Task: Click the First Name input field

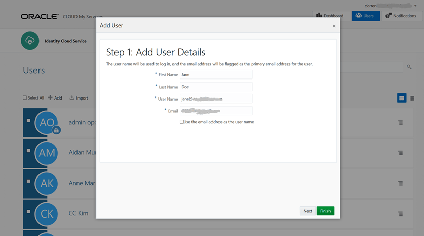Action: 216,75
